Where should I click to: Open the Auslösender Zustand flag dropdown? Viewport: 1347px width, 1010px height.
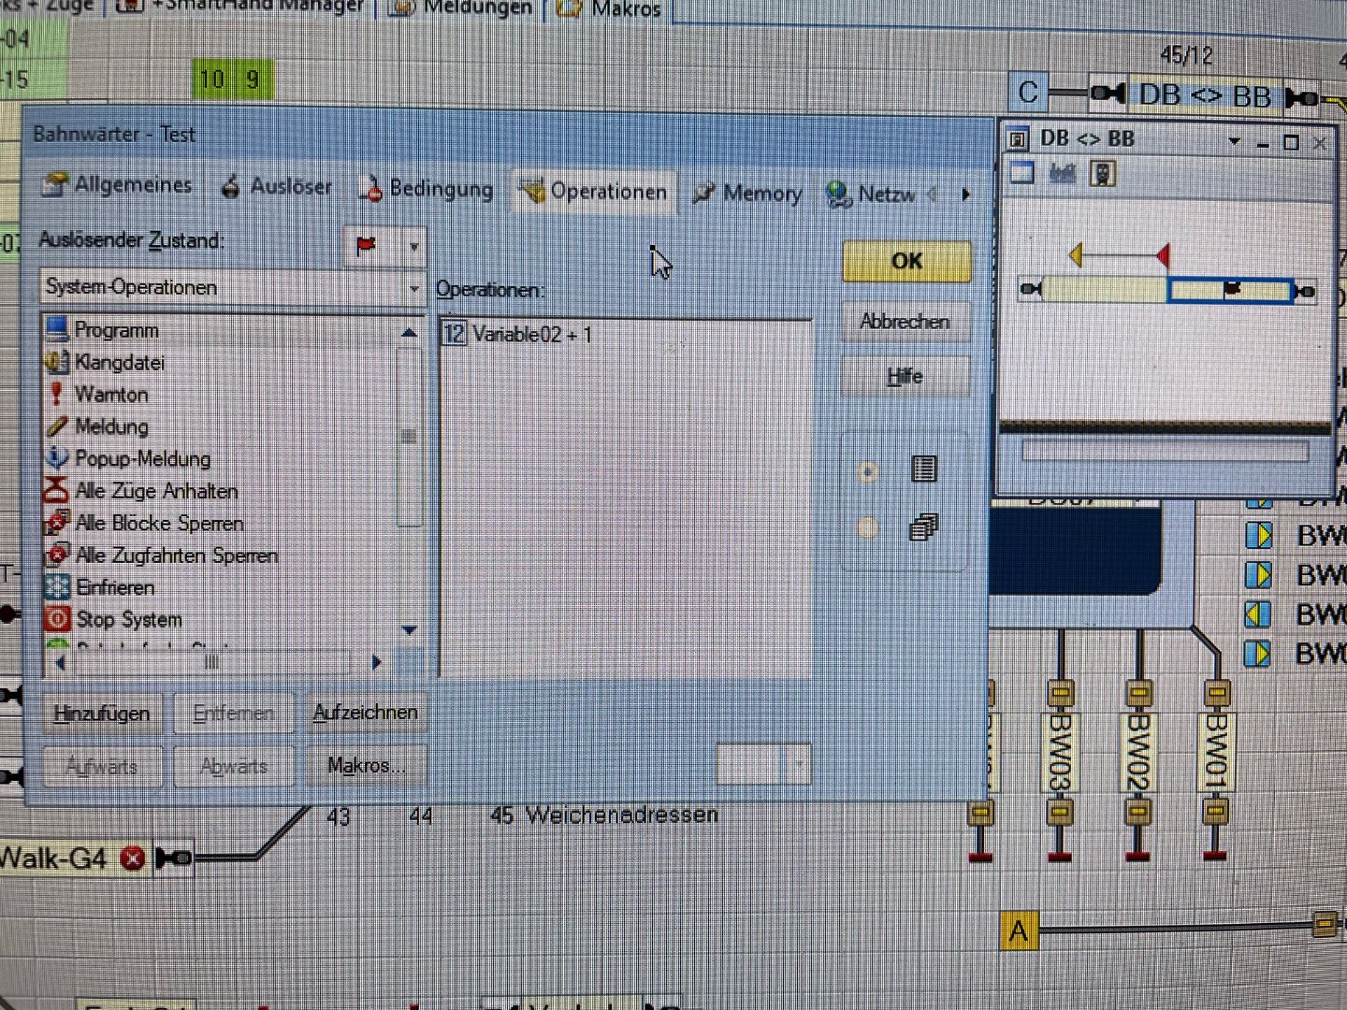click(x=413, y=247)
